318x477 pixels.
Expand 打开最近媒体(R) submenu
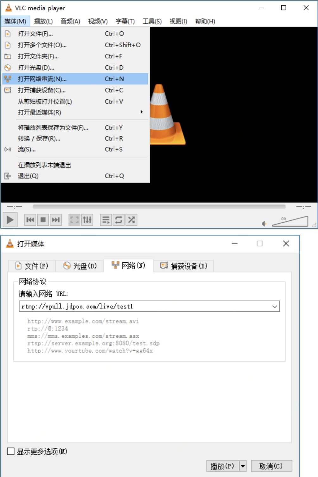(75, 112)
